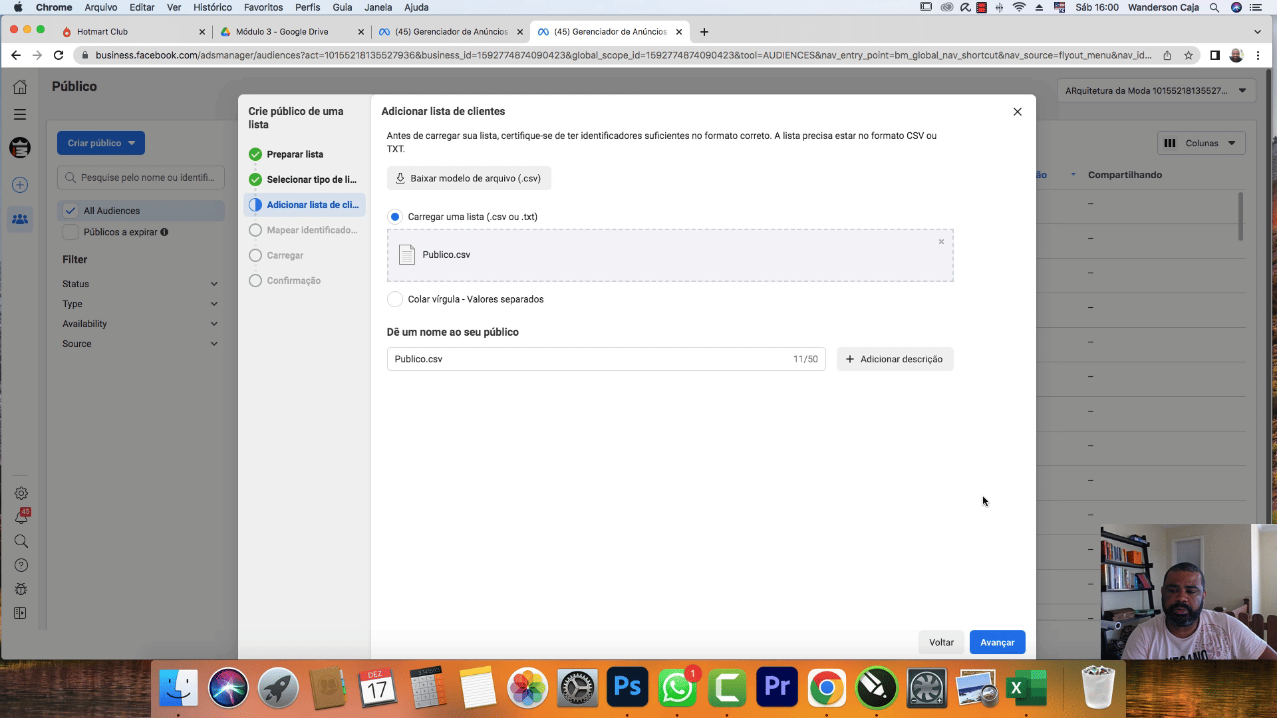Open the home icon in left sidebar
The height and width of the screenshot is (718, 1277).
(20, 87)
